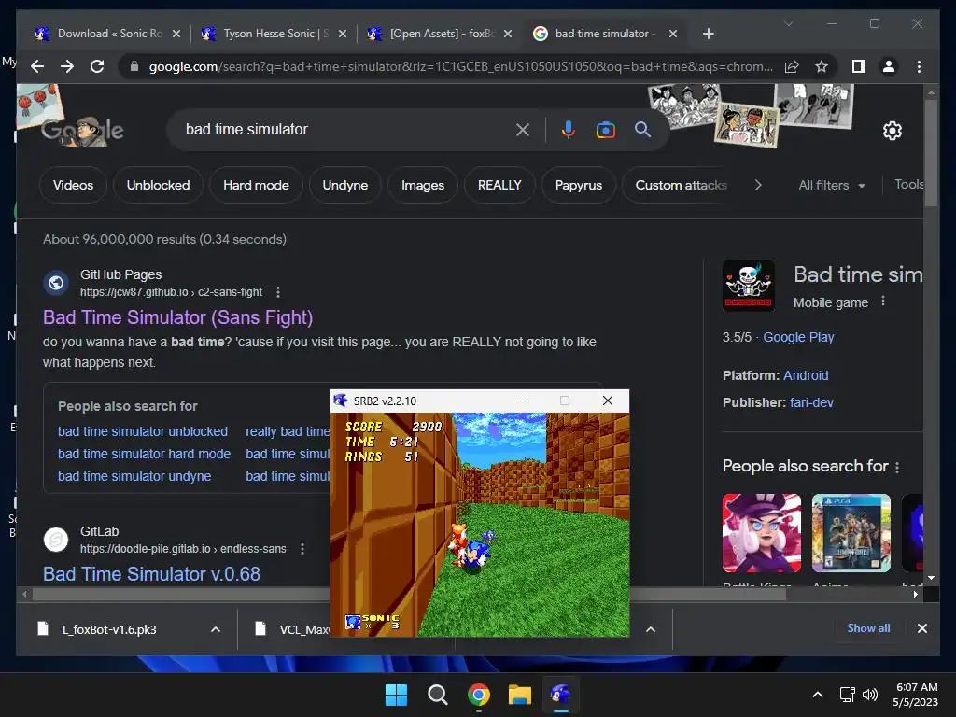Click the horizontal page scrollbar
The image size is (956, 717).
coord(409,594)
